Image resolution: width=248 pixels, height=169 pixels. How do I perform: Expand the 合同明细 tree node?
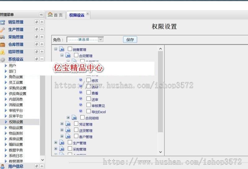(x=68, y=118)
